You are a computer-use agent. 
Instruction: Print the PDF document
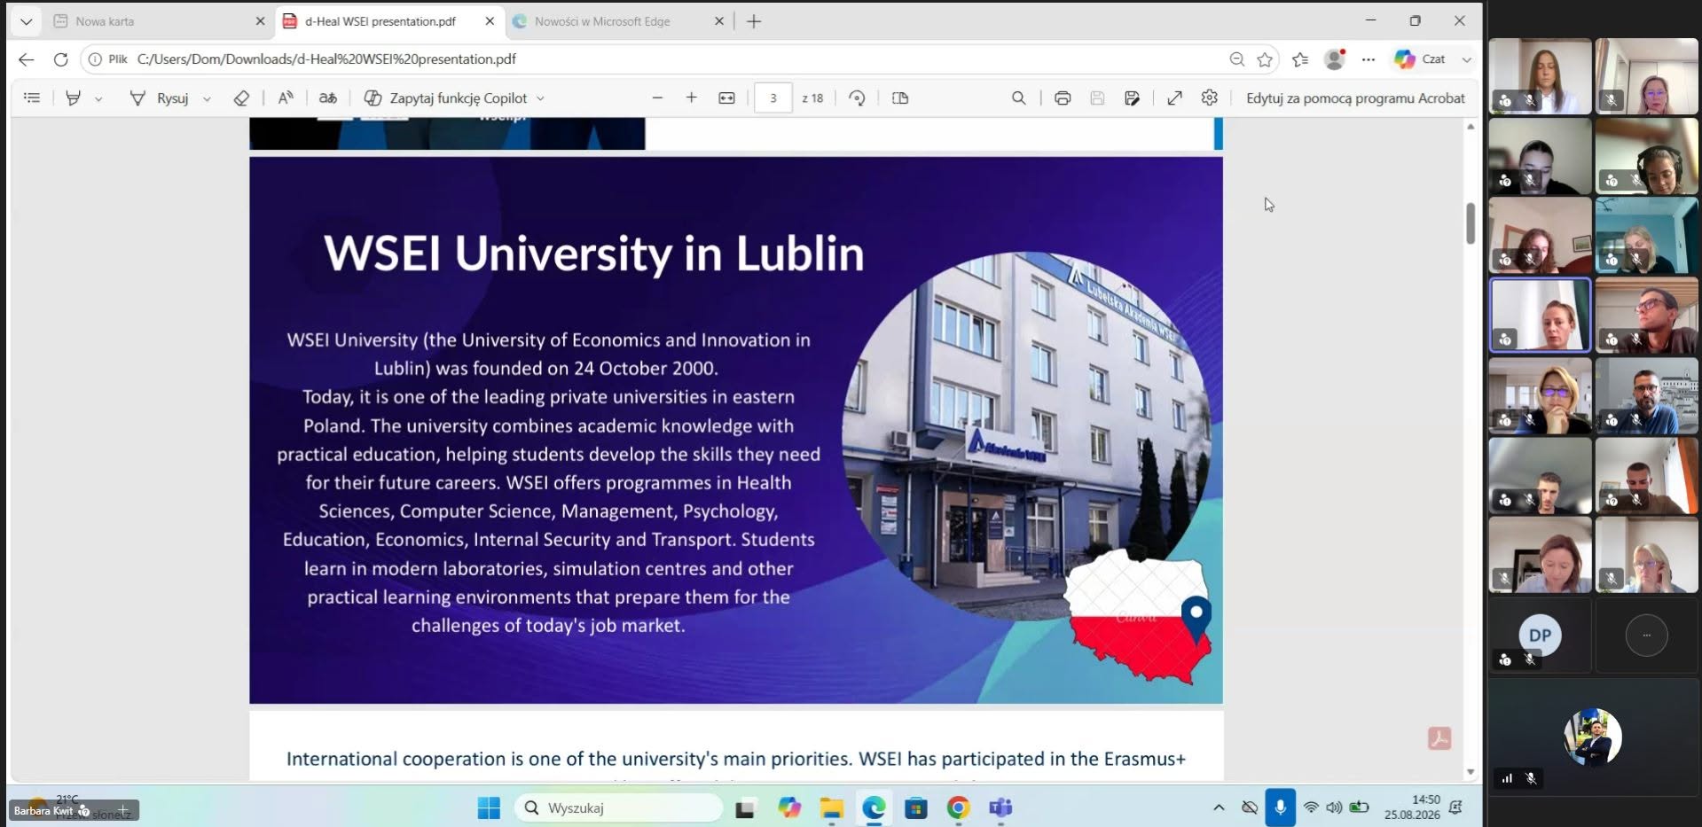[x=1063, y=98]
